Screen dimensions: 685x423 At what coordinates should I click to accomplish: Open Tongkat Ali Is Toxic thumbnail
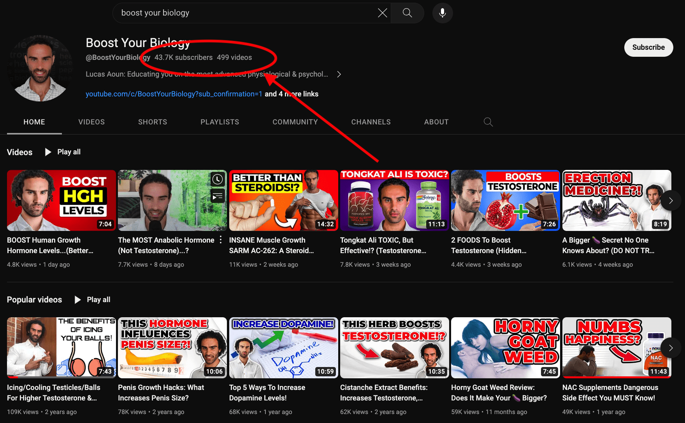point(395,200)
